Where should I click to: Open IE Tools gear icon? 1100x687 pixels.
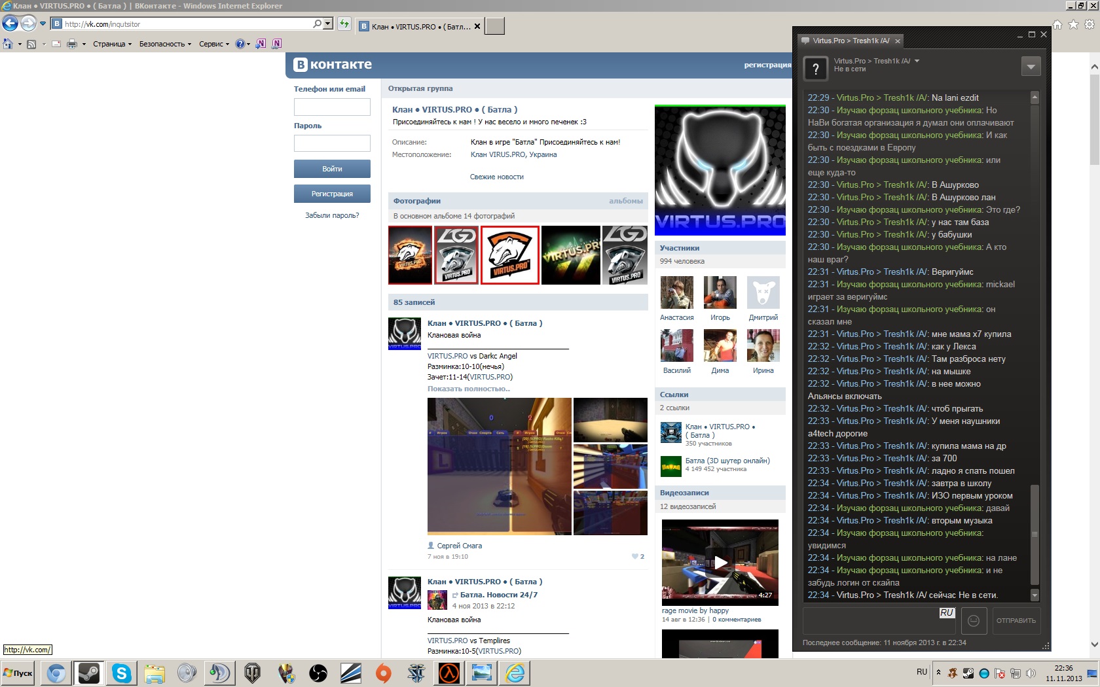(x=1090, y=24)
